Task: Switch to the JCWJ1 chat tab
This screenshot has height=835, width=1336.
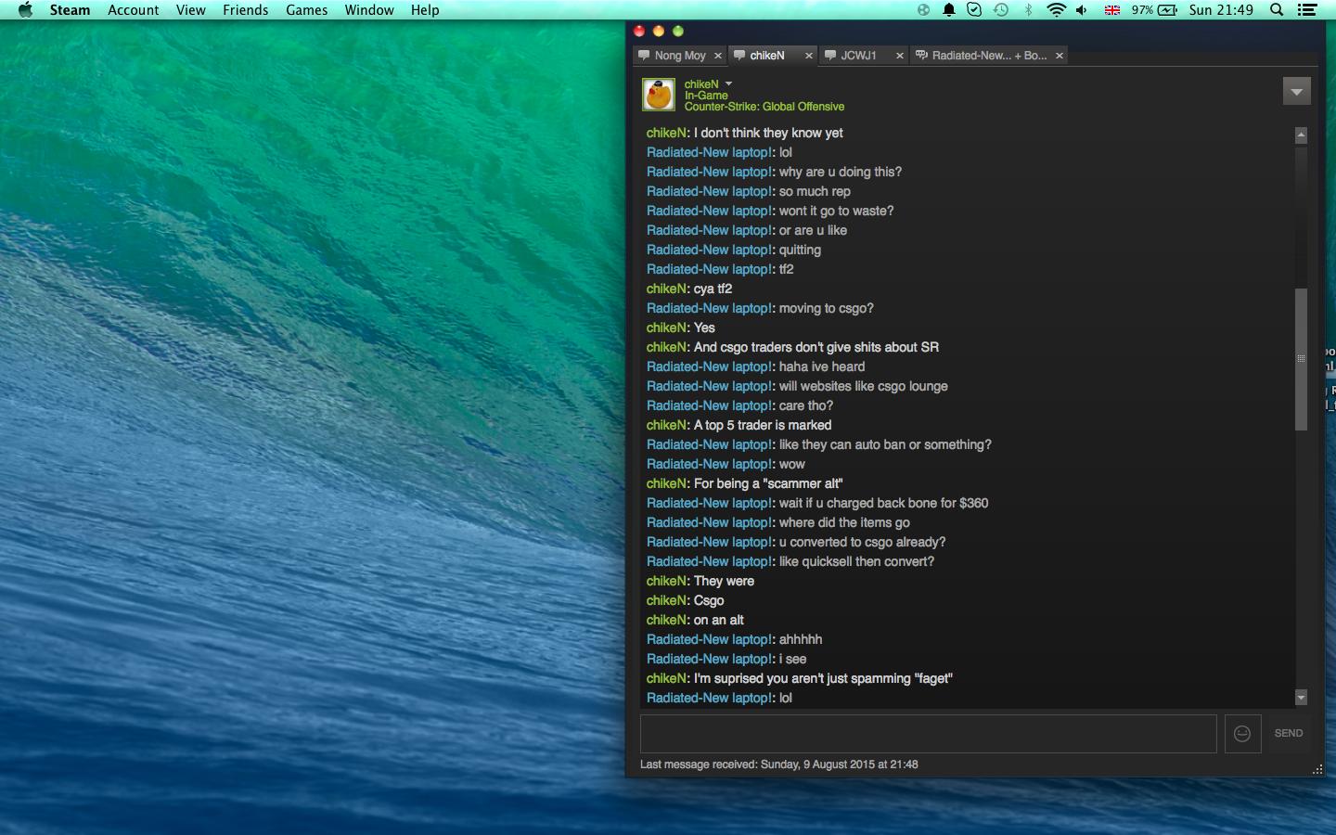Action: tap(858, 56)
